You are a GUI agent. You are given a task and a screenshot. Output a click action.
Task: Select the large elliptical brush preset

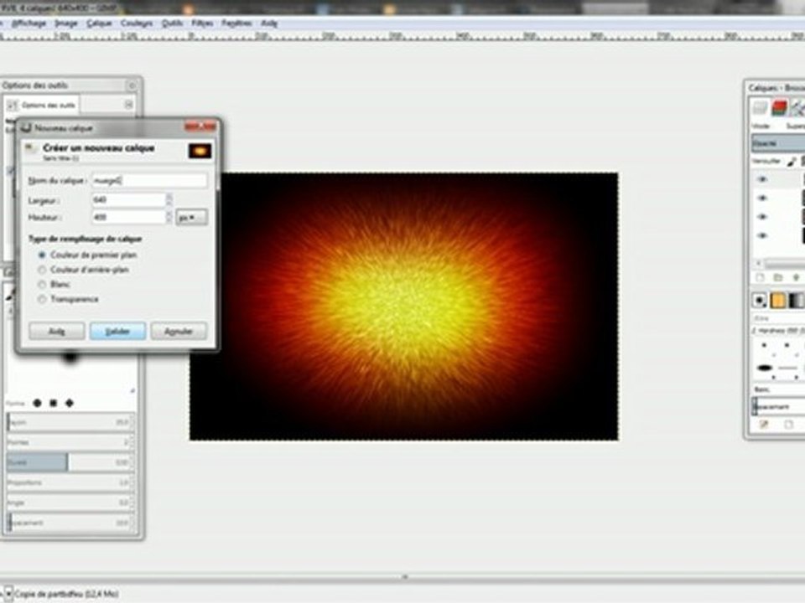tap(765, 368)
